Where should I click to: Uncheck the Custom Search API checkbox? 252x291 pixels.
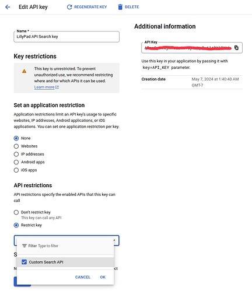click(24, 262)
